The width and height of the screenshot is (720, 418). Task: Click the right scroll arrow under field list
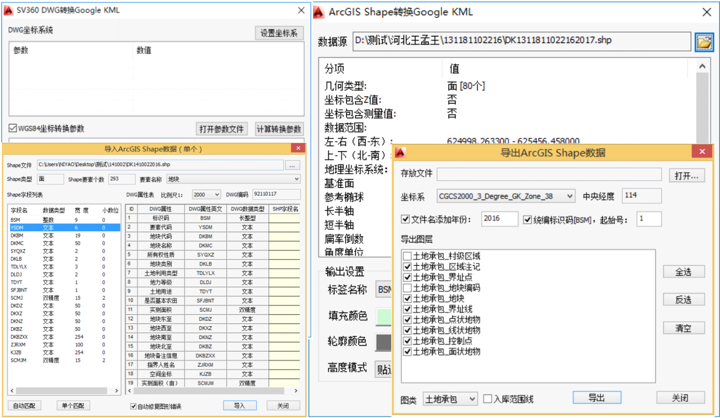[116, 391]
